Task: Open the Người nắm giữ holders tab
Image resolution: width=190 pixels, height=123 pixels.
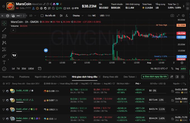Action: [51, 77]
